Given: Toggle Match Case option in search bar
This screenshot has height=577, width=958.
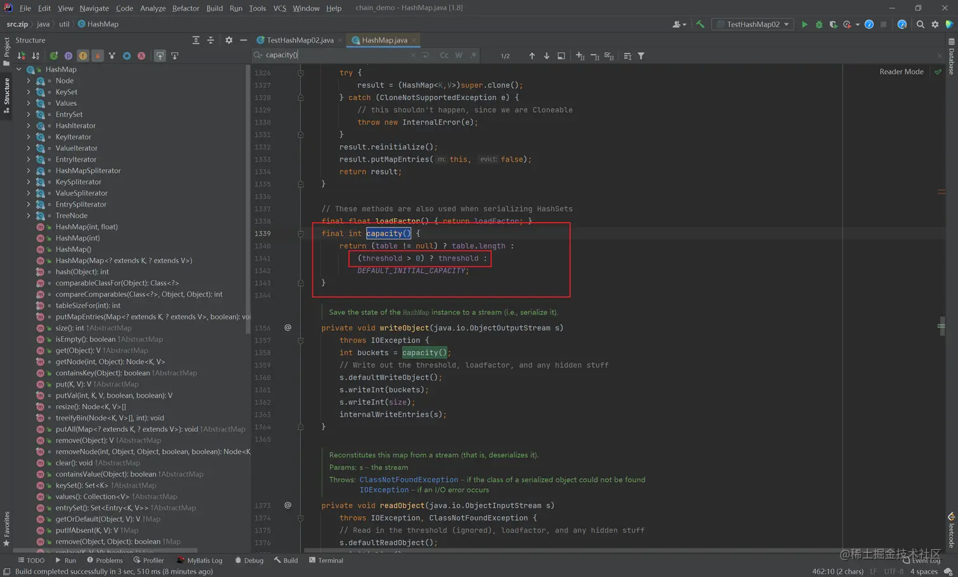Looking at the screenshot, I should click(444, 55).
